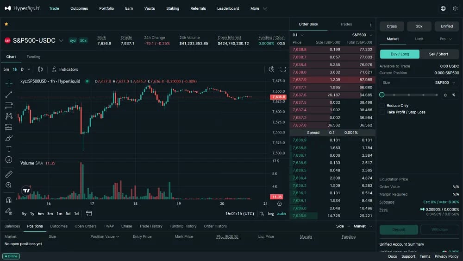Click the TradingView logo badge
Screen dimensions: 463x261
[x=26, y=191]
